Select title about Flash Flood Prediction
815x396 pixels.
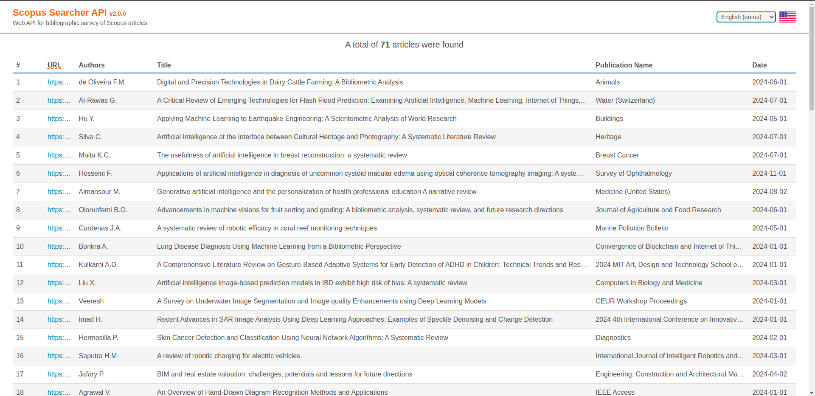tap(372, 100)
